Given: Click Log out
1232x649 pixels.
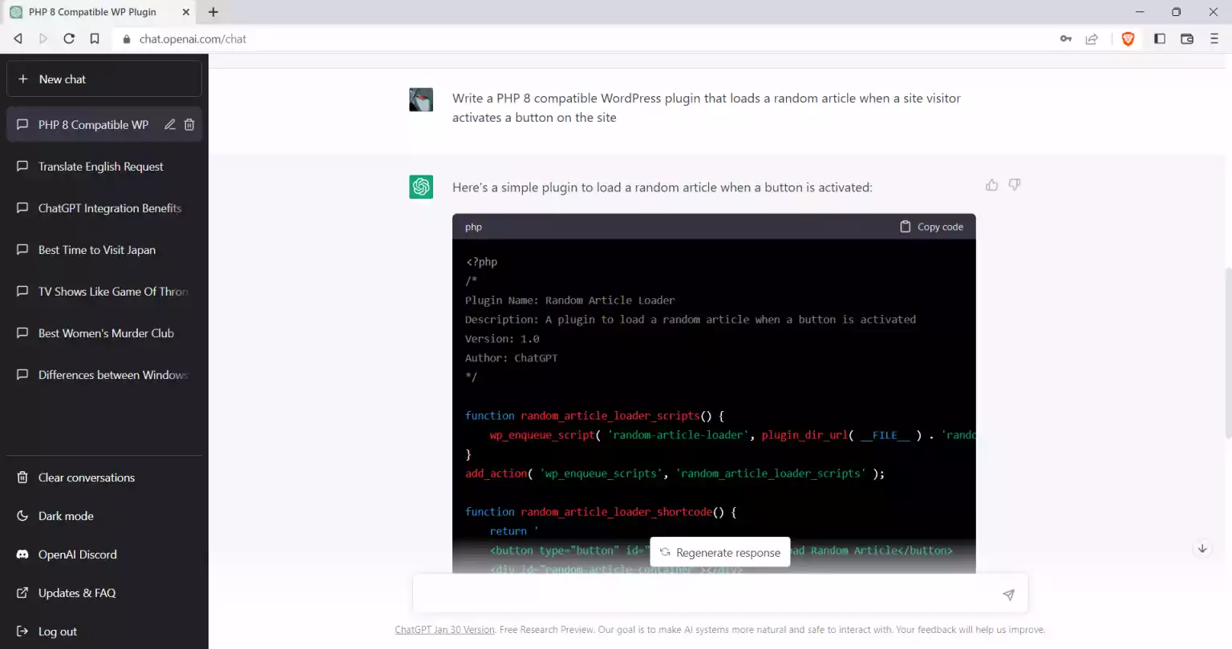Looking at the screenshot, I should [x=104, y=631].
